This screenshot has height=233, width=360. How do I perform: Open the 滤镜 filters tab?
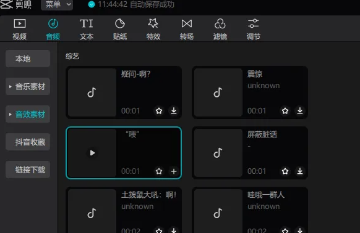coord(220,30)
